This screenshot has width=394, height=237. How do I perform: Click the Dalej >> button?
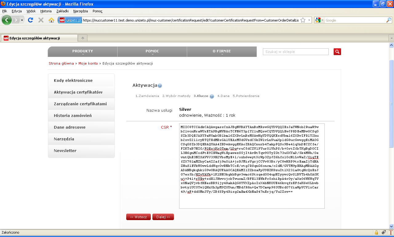(163, 217)
